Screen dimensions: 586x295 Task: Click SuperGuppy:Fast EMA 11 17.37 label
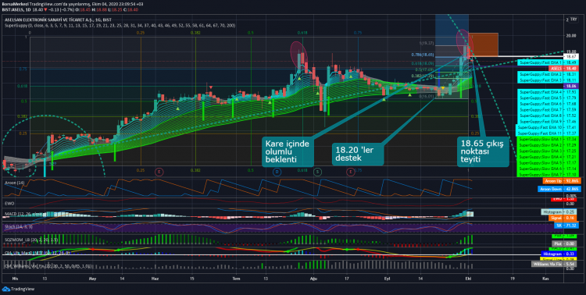pos(547,133)
